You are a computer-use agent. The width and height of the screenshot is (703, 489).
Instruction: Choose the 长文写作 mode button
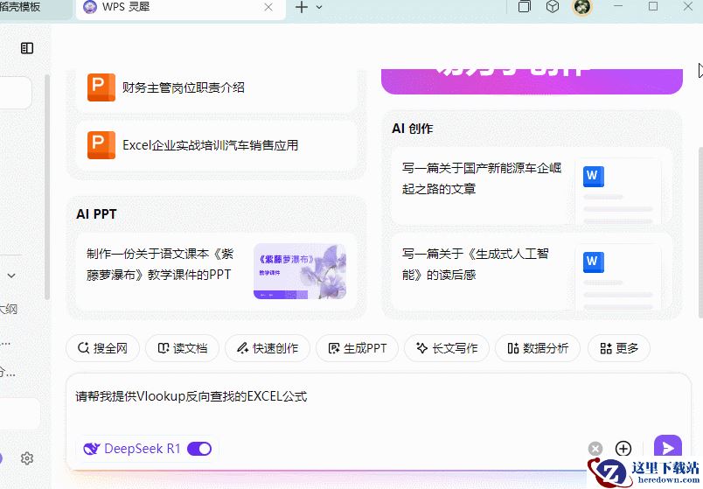click(x=447, y=348)
